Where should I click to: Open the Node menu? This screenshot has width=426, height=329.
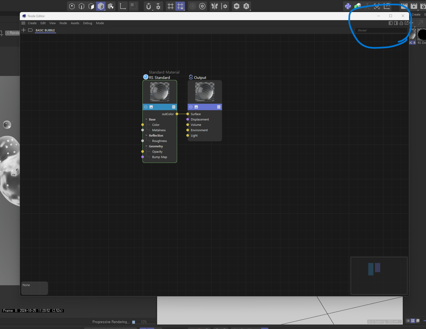tap(63, 23)
